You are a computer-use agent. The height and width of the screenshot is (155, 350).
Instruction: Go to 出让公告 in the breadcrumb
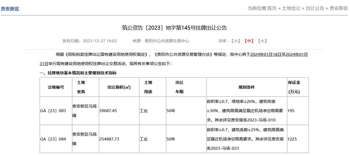[315, 8]
